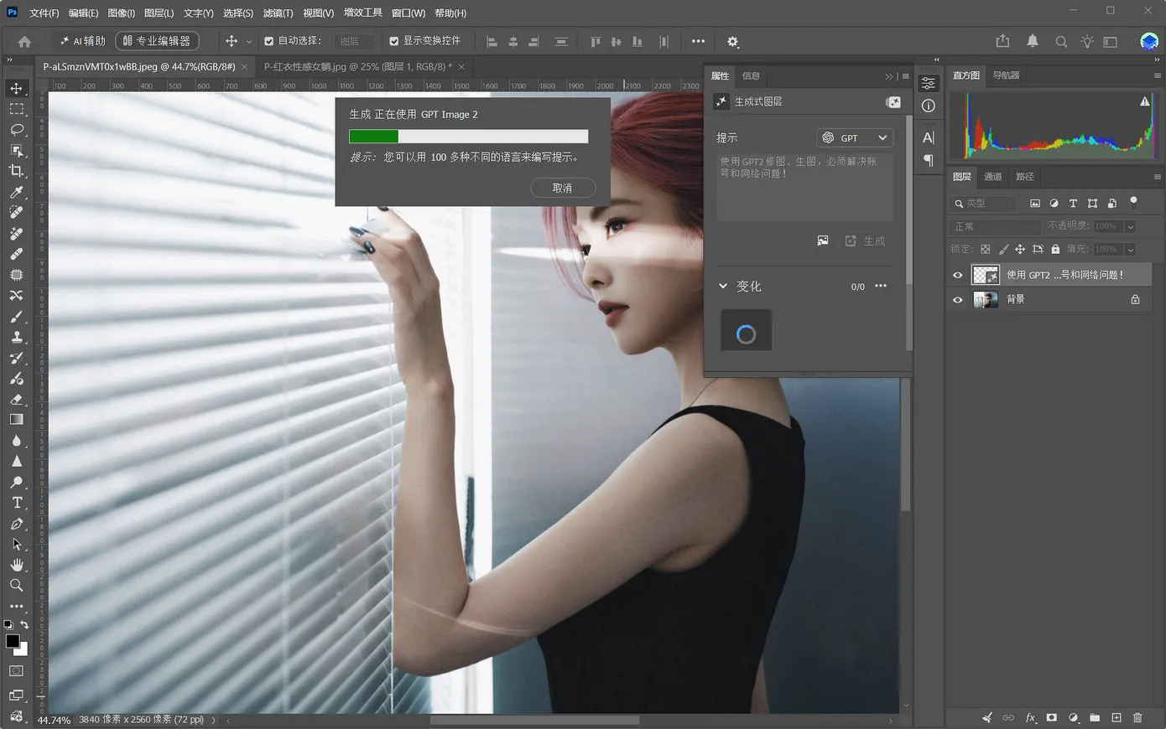This screenshot has height=729, width=1166.
Task: Select the Move tool
Action: [x=16, y=89]
